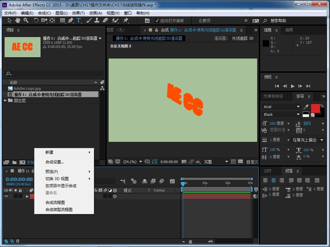Expand the layer properties triangle in timeline
The height and width of the screenshot is (247, 330).
(x=27, y=197)
